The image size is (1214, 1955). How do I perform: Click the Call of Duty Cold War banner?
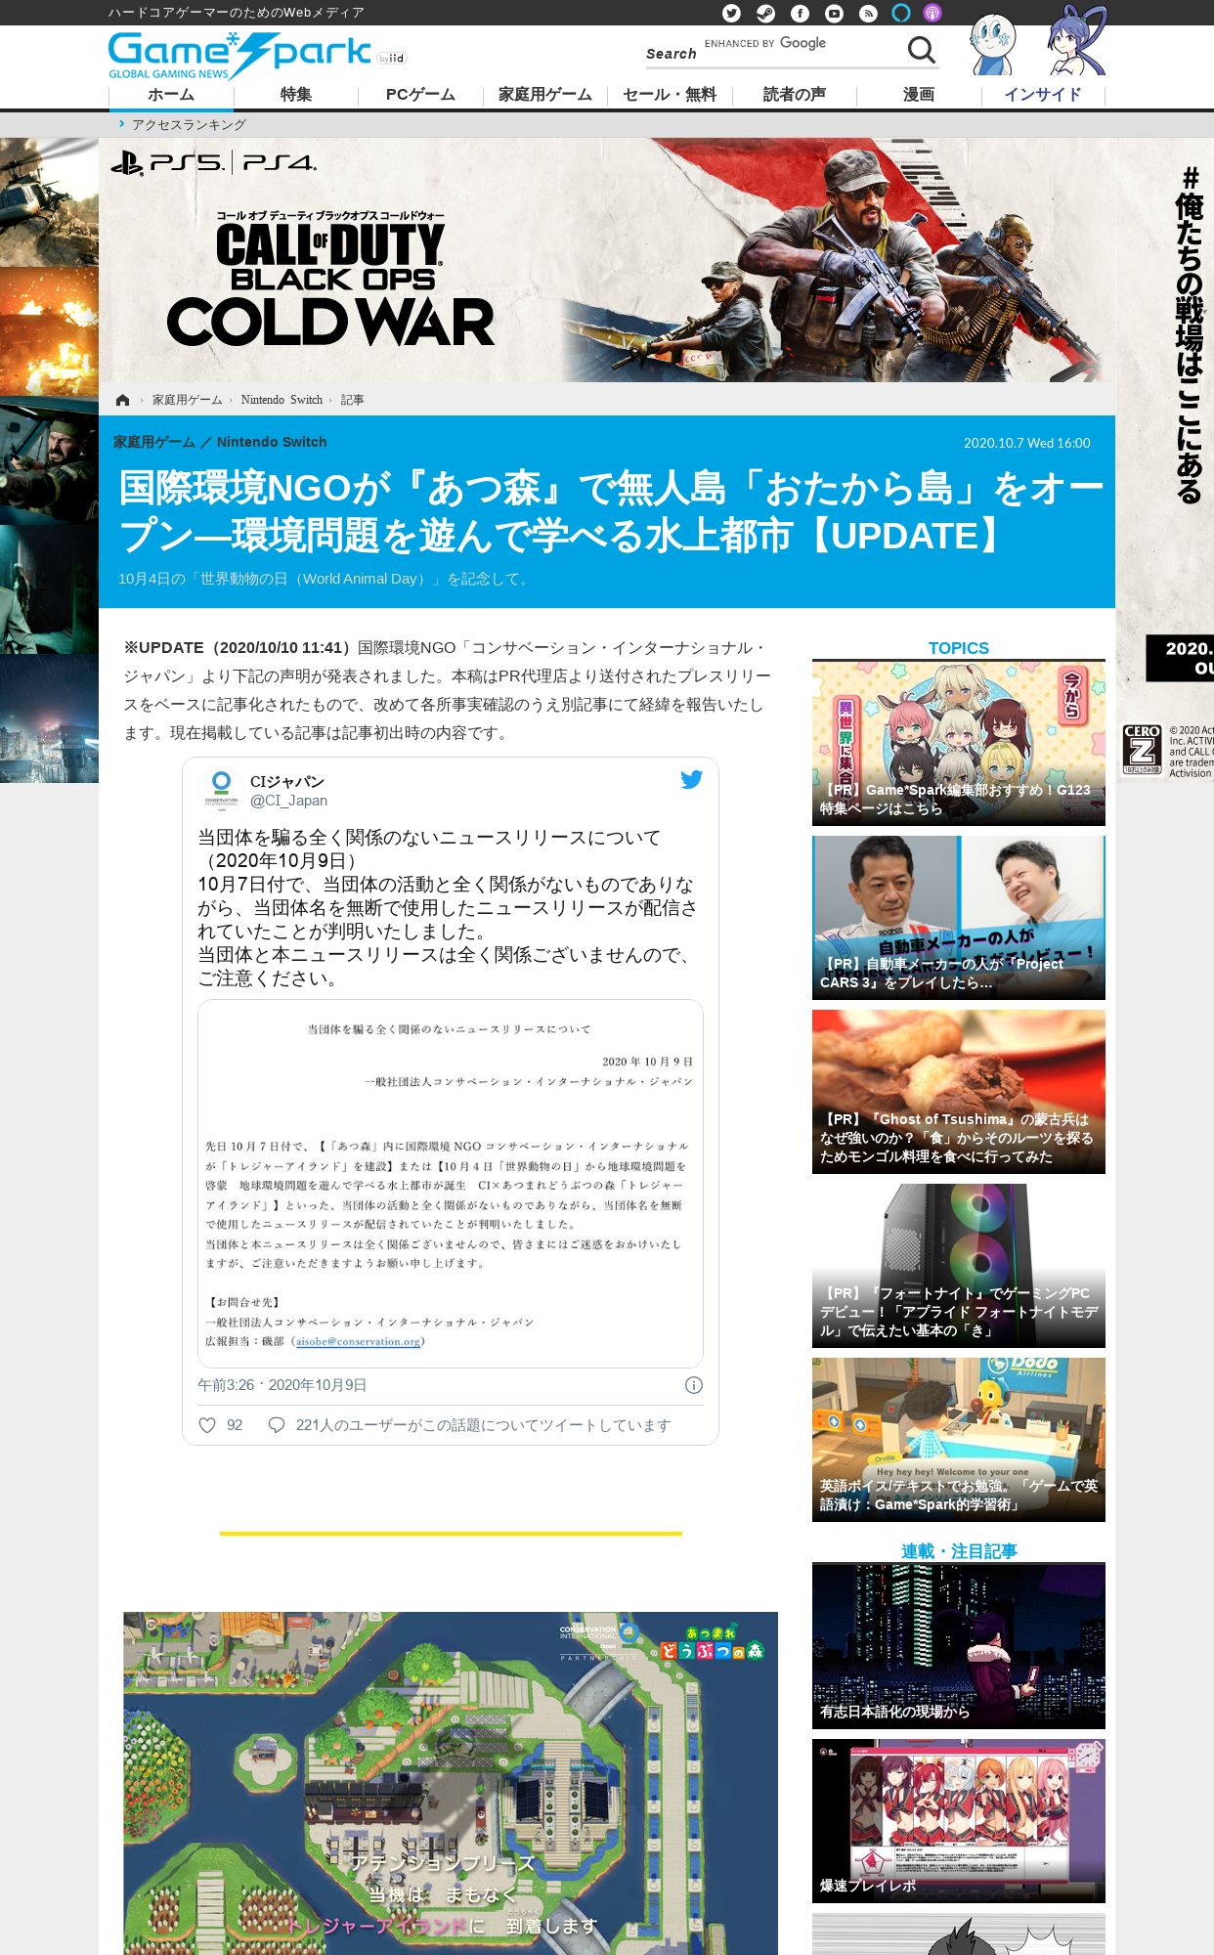[x=607, y=260]
